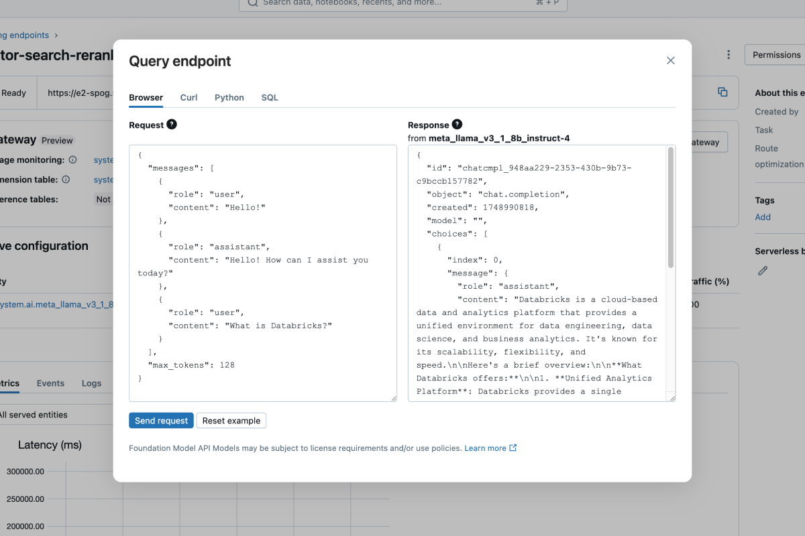Click the usage monitoring info icon
805x536 pixels.
pyautogui.click(x=74, y=159)
